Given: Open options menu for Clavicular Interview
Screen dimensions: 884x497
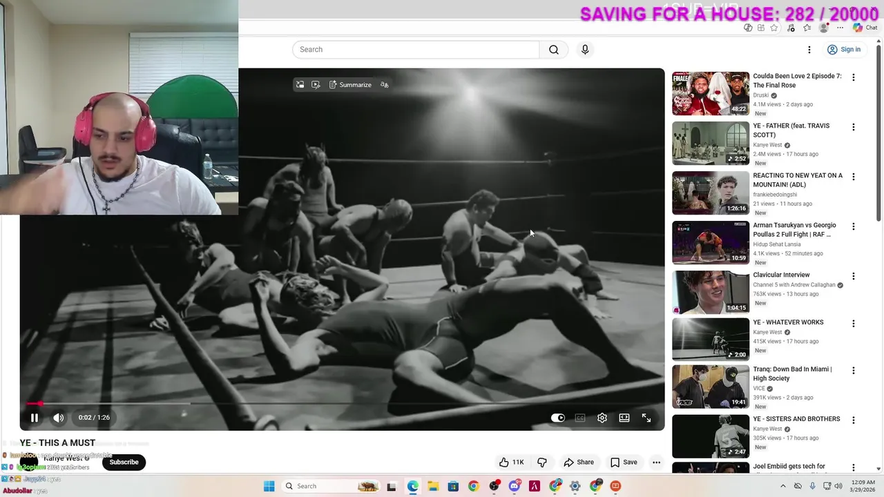Looking at the screenshot, I should (854, 276).
